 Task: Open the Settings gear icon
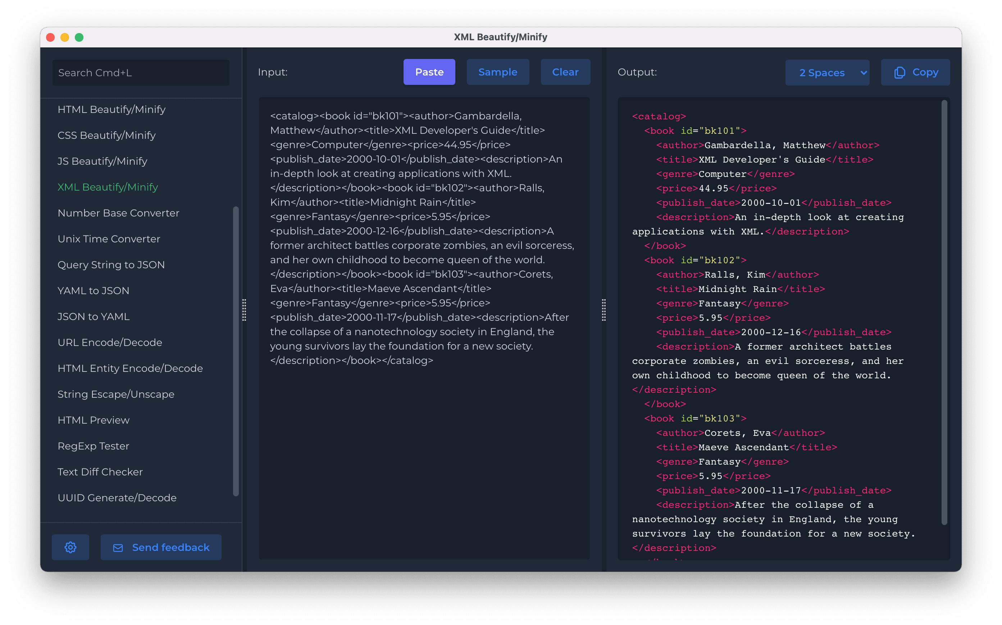click(70, 547)
